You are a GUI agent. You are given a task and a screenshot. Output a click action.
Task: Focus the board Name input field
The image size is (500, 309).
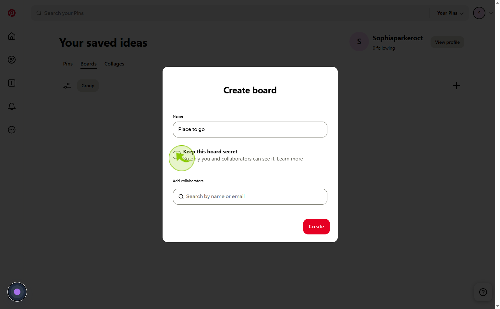tap(250, 129)
